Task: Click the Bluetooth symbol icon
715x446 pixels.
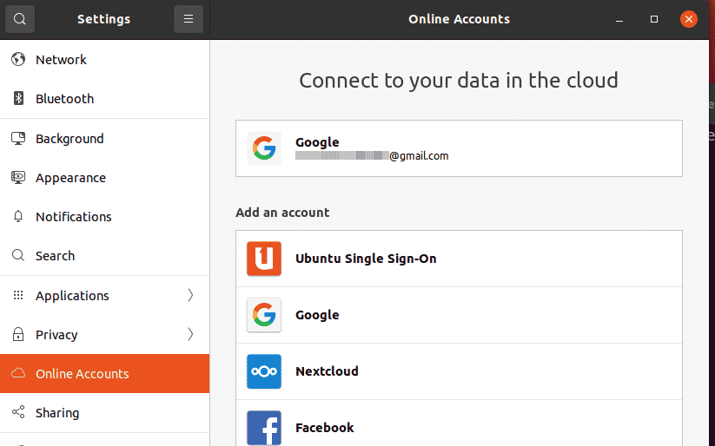Action: tap(18, 98)
